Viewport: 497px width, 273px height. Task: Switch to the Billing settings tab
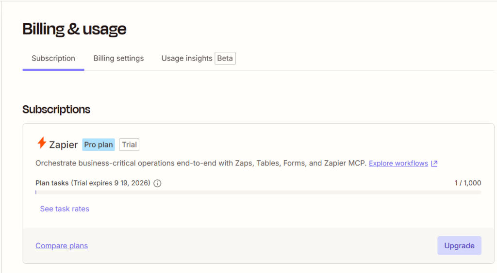pyautogui.click(x=118, y=58)
